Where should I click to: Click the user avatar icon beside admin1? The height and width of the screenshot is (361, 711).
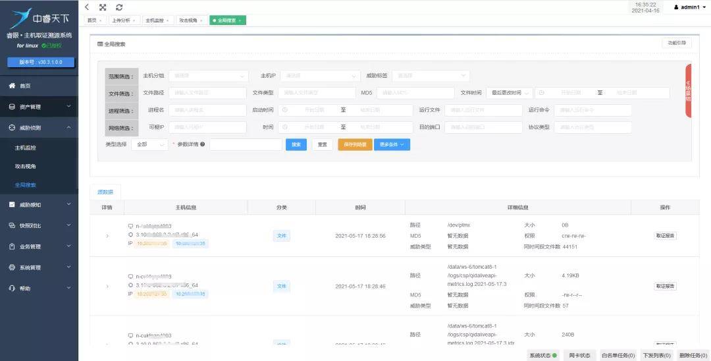676,7
